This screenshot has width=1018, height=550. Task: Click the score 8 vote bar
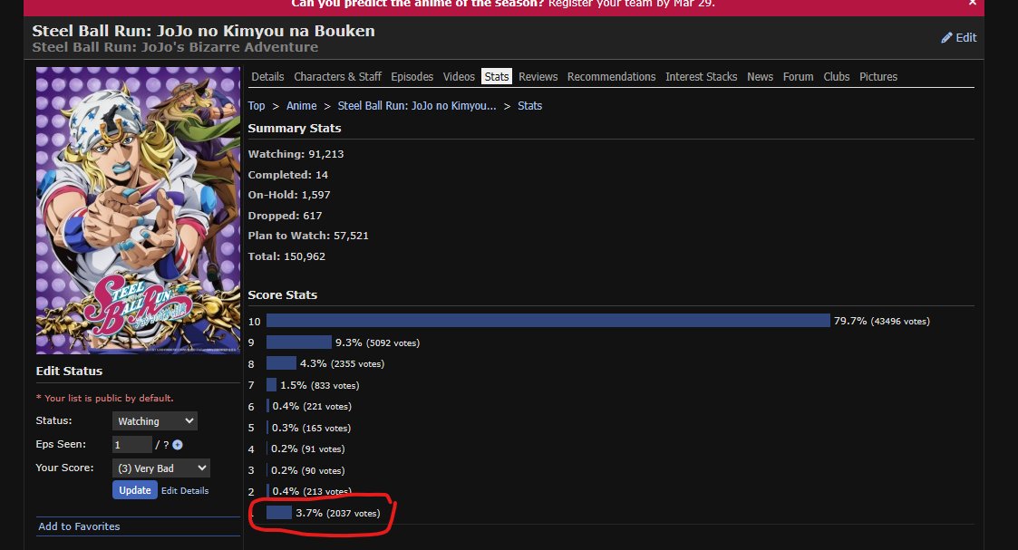click(281, 363)
